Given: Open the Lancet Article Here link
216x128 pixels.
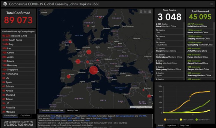Looking at the screenshot, I should click(53, 116).
